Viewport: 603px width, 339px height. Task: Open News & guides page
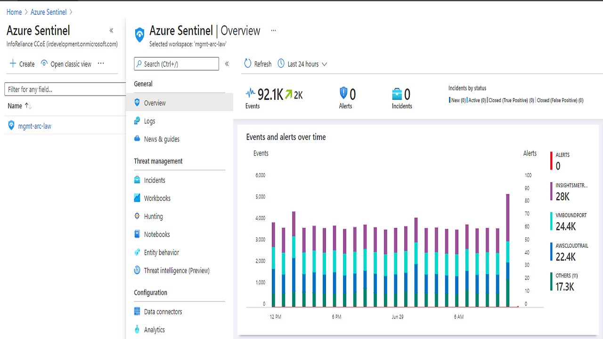click(162, 139)
